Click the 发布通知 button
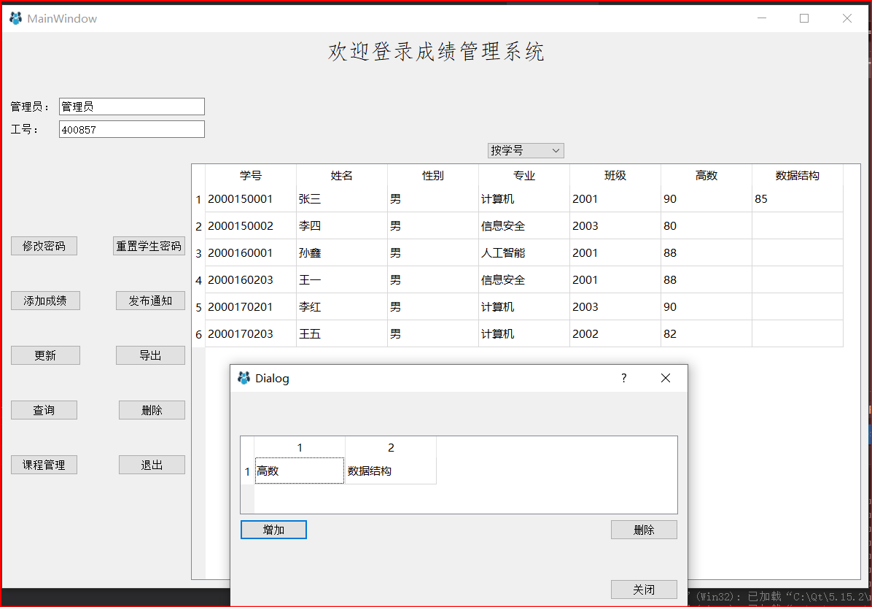 point(150,300)
